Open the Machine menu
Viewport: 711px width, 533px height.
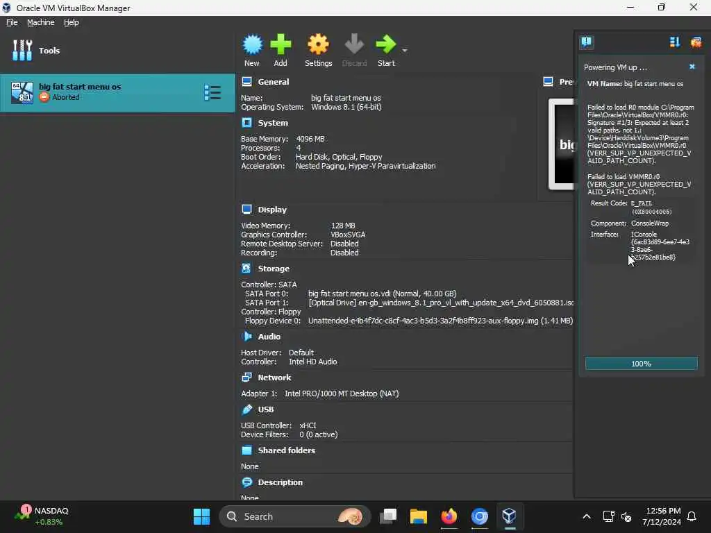click(40, 22)
